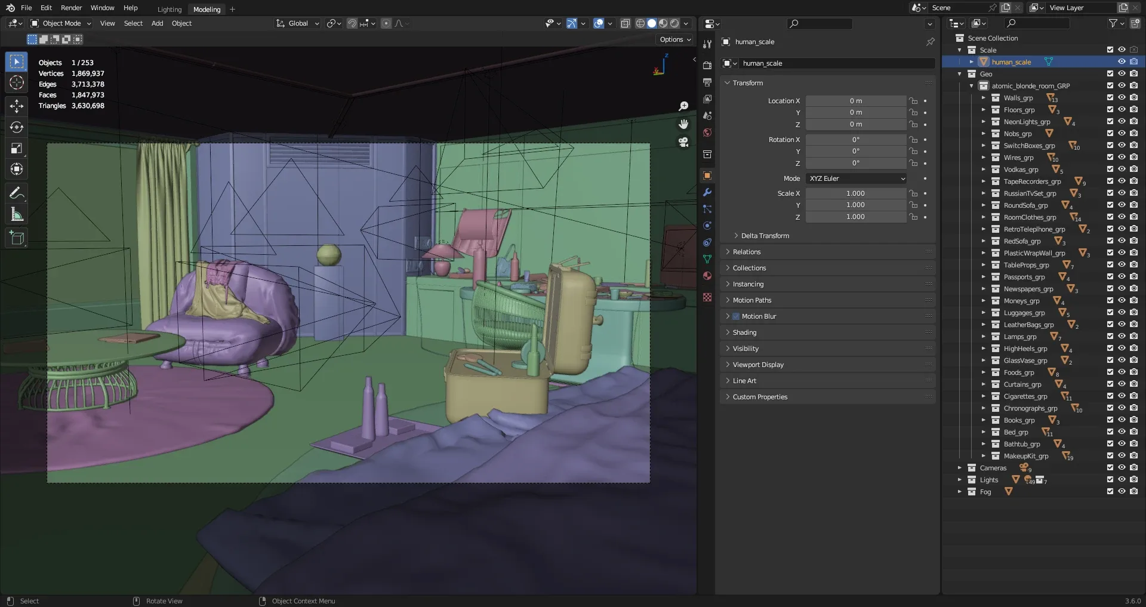The height and width of the screenshot is (607, 1146).
Task: Click the pan view hand icon
Action: point(683,124)
